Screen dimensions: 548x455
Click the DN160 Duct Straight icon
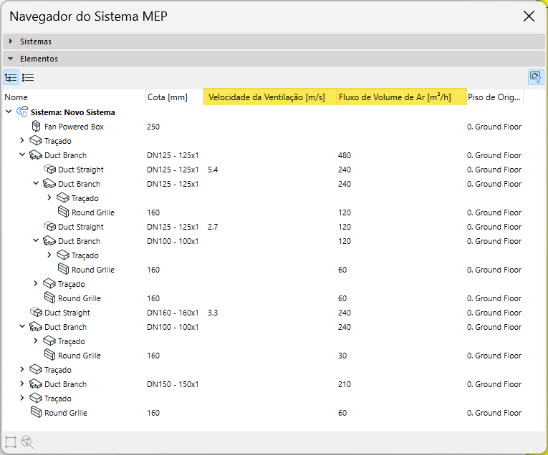pyautogui.click(x=37, y=313)
